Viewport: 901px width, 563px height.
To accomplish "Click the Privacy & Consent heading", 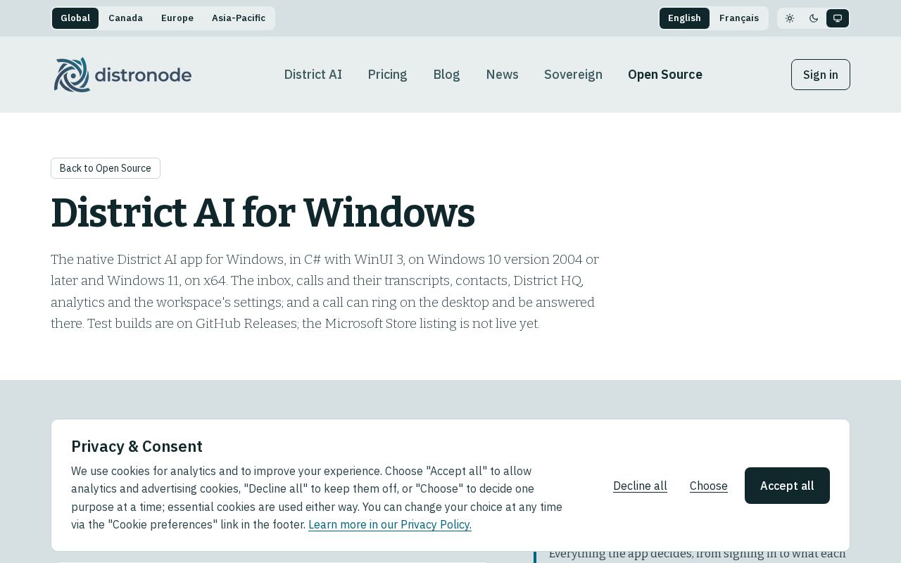I will [137, 446].
